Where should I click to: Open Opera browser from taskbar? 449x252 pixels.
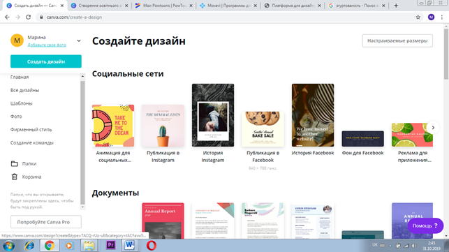pos(152,246)
